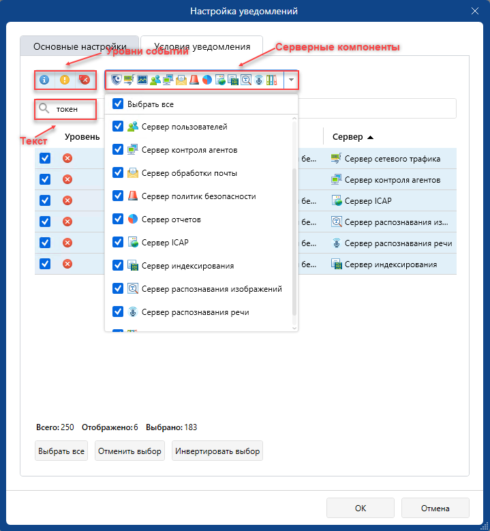Click the error icon in the Сервер ICAP table row
The height and width of the screenshot is (531, 490).
point(67,200)
